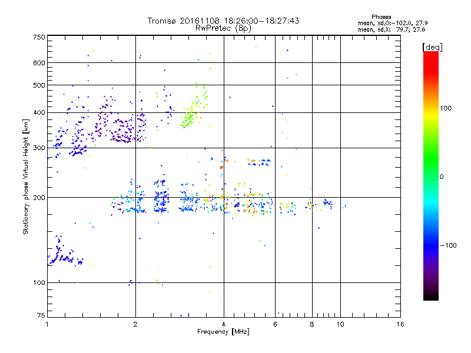471x353 pixels.
Task: Click the x-axis tick label '16'
Action: 400,324
